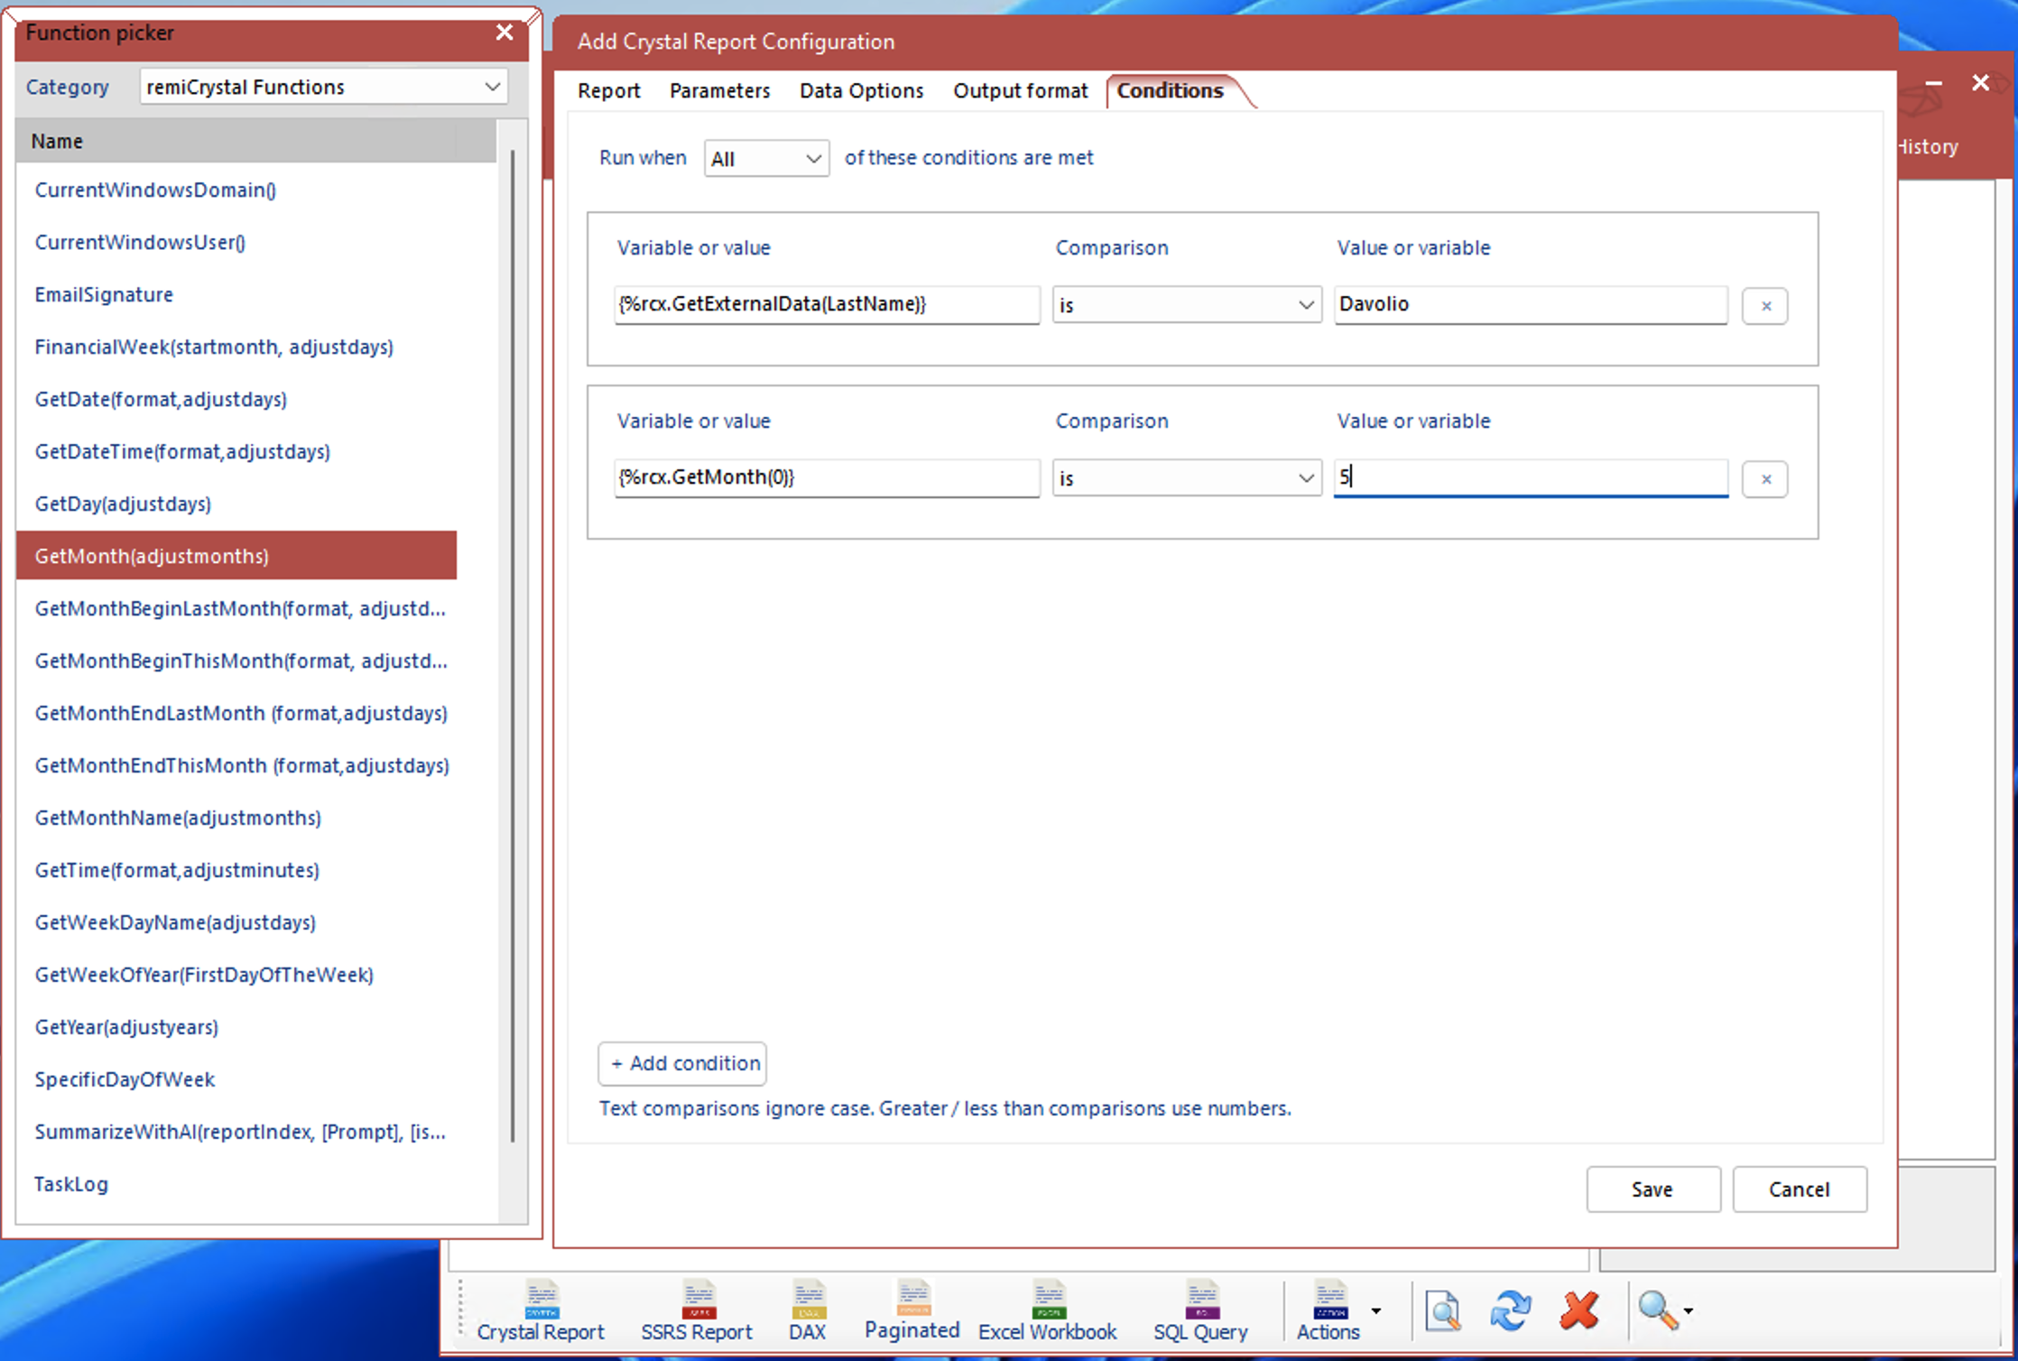The image size is (2018, 1361).
Task: Switch to the Data Options tab
Action: [x=861, y=91]
